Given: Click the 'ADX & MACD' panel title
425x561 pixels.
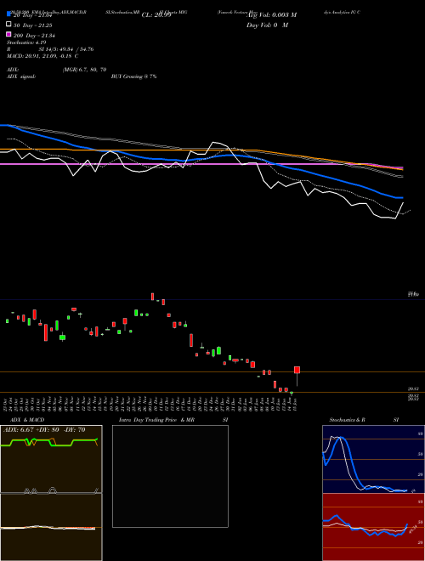Looking at the screenshot, I should (27, 420).
